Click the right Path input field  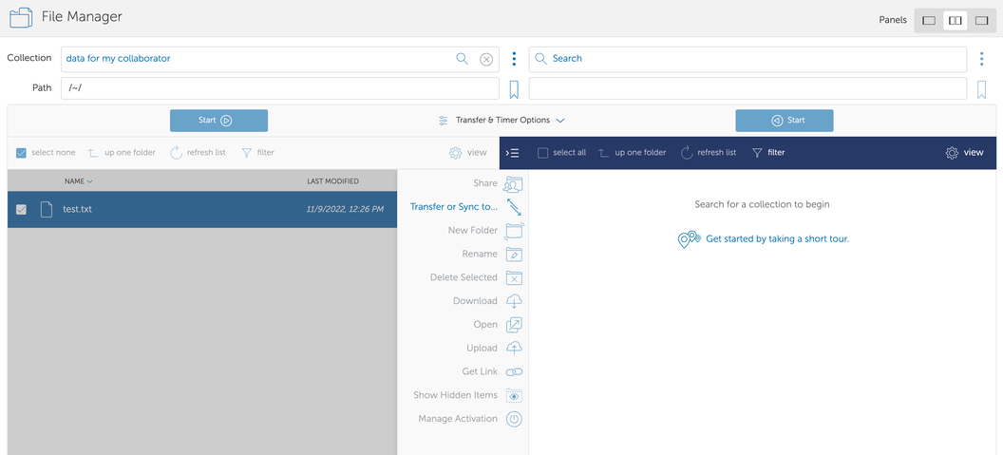pyautogui.click(x=748, y=88)
